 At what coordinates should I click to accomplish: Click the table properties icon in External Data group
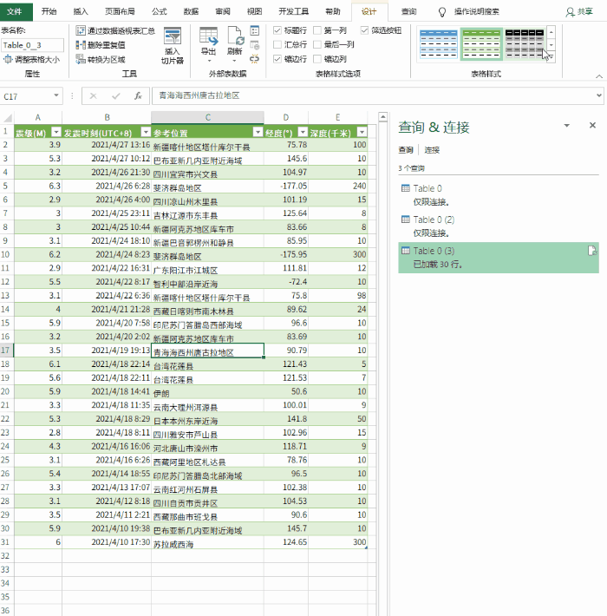coord(254,30)
